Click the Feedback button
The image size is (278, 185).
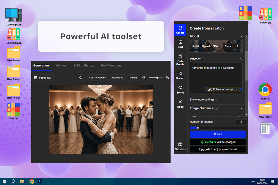coord(43,77)
